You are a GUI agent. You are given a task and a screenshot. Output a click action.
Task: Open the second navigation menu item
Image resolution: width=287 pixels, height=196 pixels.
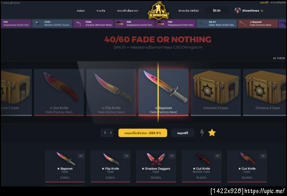(x=101, y=11)
